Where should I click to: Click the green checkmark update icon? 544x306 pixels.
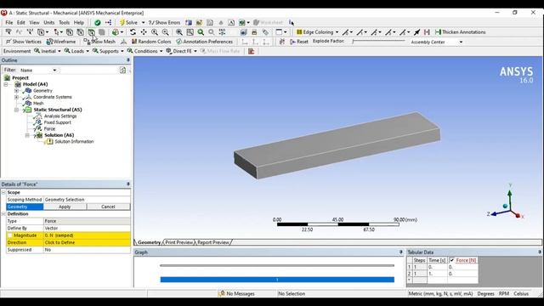tap(98, 23)
